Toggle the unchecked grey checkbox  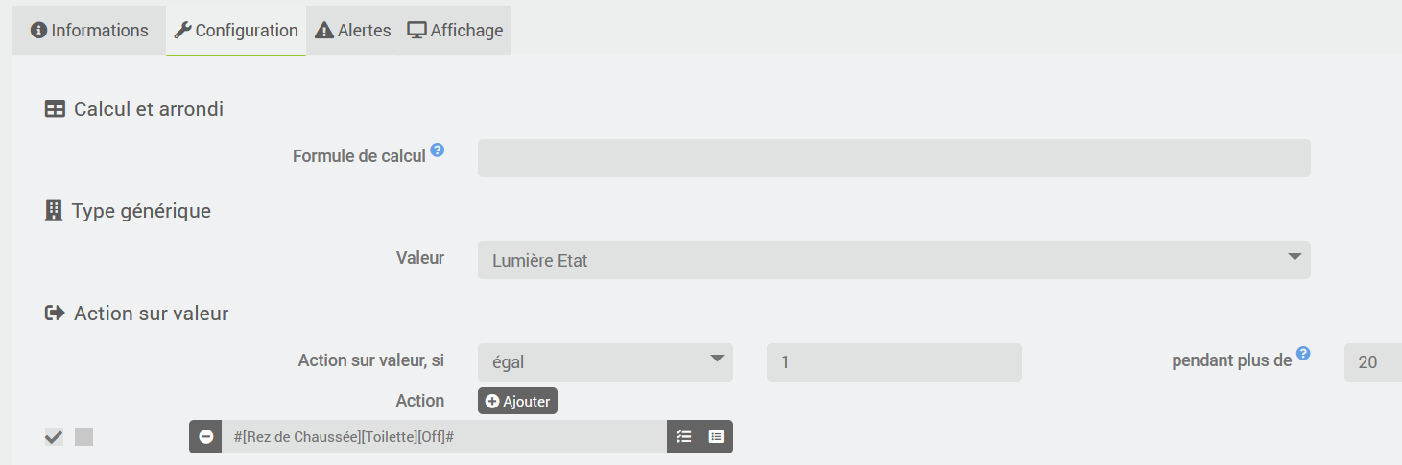tap(84, 437)
